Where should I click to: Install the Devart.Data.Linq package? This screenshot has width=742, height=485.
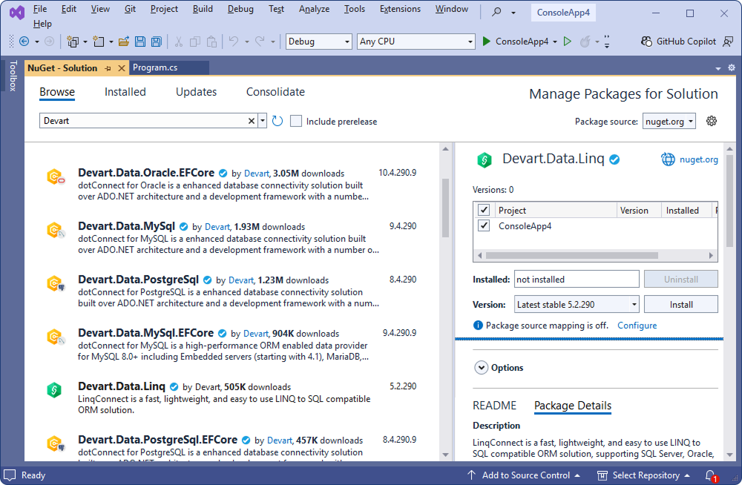pyautogui.click(x=680, y=303)
